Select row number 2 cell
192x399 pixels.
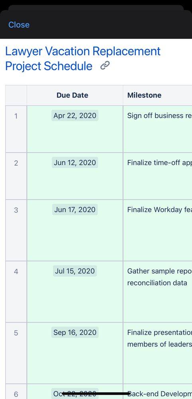(x=16, y=176)
